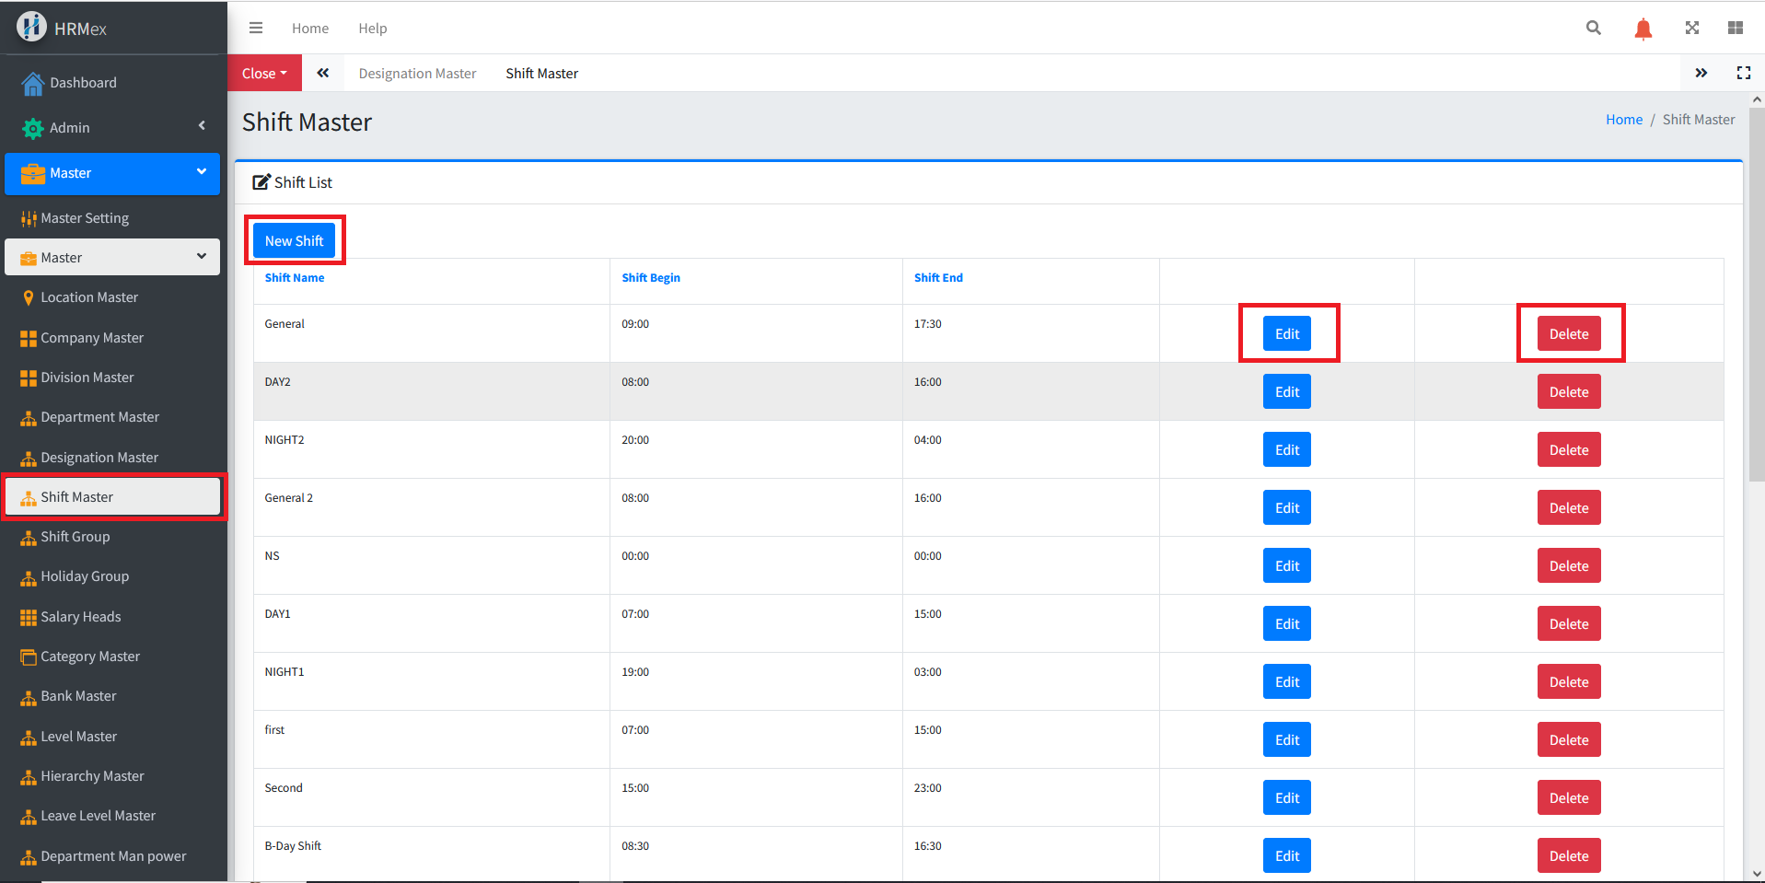Viewport: 1765px width, 883px height.
Task: Open the grid apps icon
Action: [x=1735, y=28]
